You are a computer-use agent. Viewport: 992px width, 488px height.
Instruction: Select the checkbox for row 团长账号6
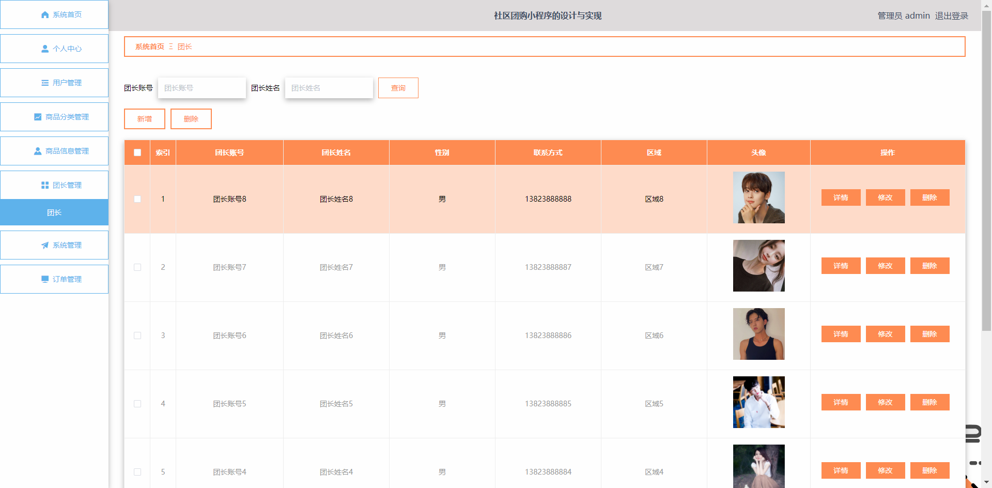(x=137, y=335)
